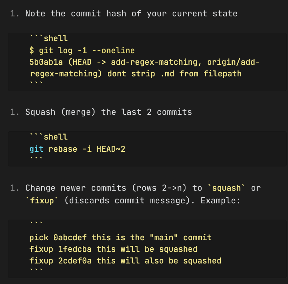Click the heading "Note the commit hash"
The image size is (288, 284).
(131, 14)
